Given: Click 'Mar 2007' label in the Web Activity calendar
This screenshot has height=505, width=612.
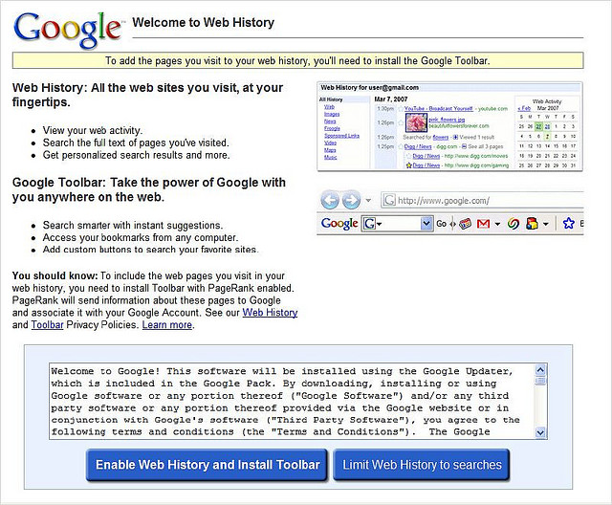Looking at the screenshot, I should pos(548,108).
